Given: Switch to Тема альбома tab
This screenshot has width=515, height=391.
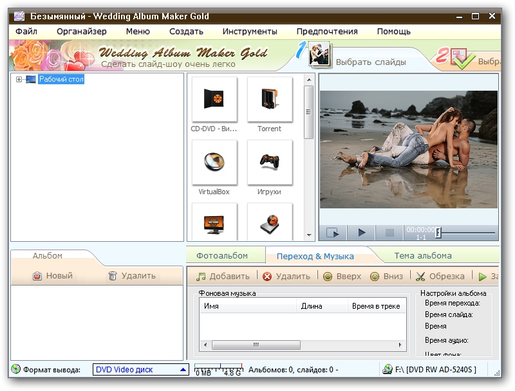Looking at the screenshot, I should coord(423,255).
